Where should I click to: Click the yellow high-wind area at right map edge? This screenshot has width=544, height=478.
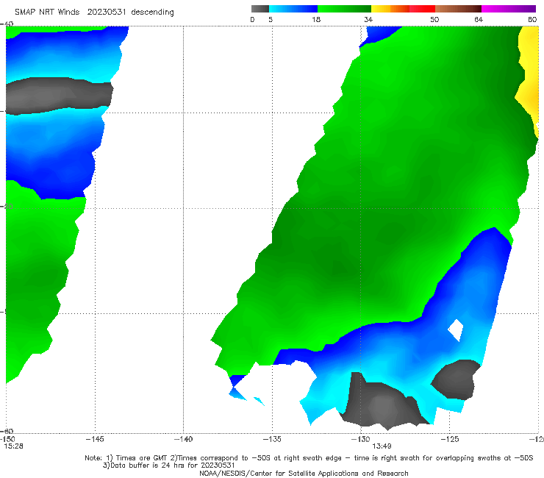(x=529, y=80)
